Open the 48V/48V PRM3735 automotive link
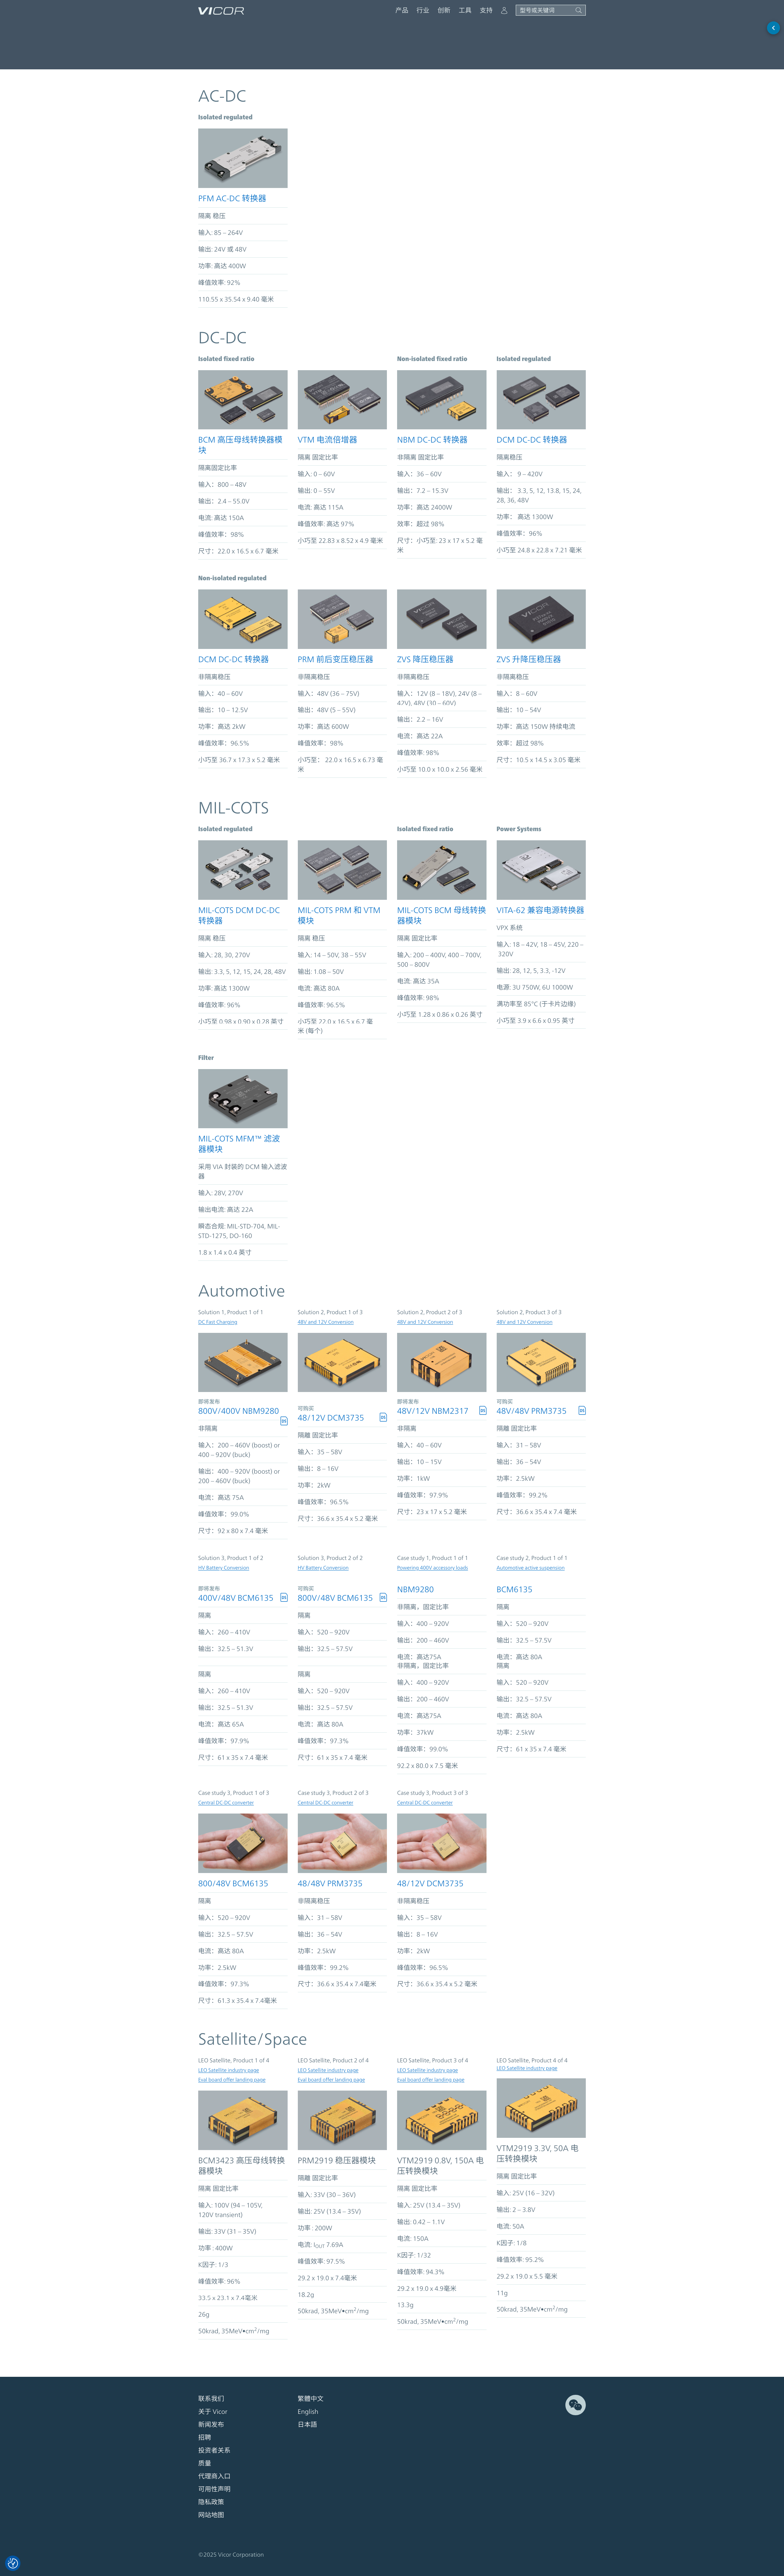This screenshot has width=784, height=2576. point(531,1411)
